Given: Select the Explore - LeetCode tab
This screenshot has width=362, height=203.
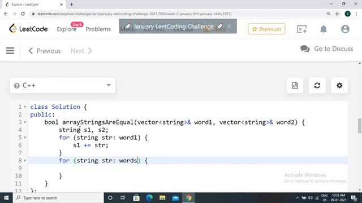Looking at the screenshot, I should [33, 5].
